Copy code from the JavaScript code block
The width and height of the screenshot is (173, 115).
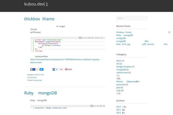pos(89,38)
